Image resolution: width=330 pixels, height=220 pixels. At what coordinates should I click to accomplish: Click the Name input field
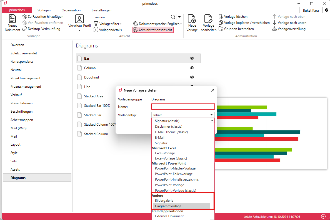[x=183, y=107]
